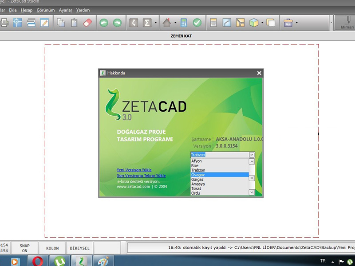
Task: Click the Copy icon with two pages
Action: (x=61, y=23)
